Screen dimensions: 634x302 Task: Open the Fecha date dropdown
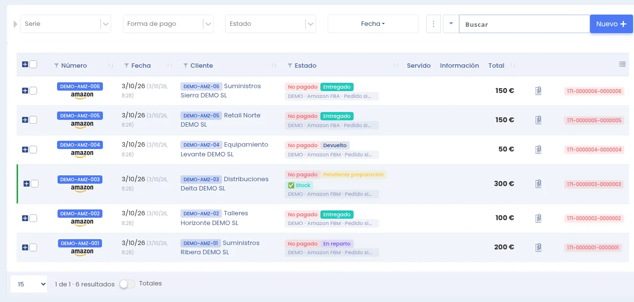[x=373, y=24]
